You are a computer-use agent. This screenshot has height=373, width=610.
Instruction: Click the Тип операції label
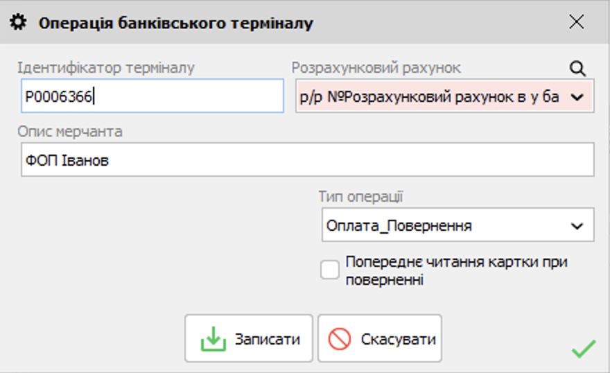360,196
